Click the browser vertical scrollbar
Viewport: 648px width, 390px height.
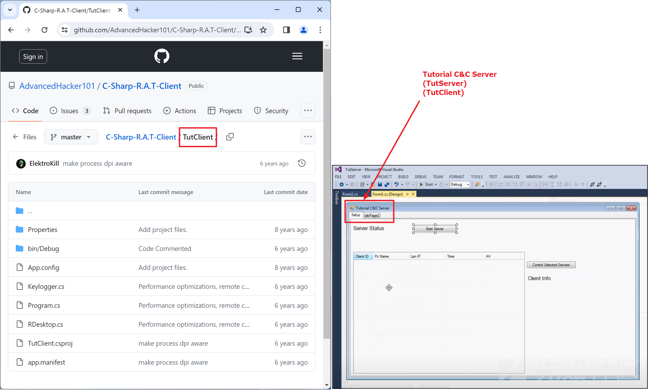click(327, 194)
